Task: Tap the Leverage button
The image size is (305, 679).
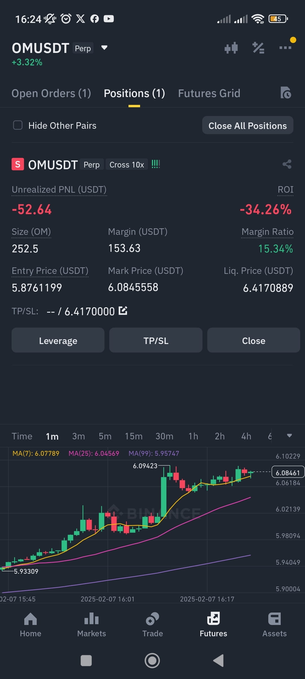Action: pyautogui.click(x=58, y=340)
